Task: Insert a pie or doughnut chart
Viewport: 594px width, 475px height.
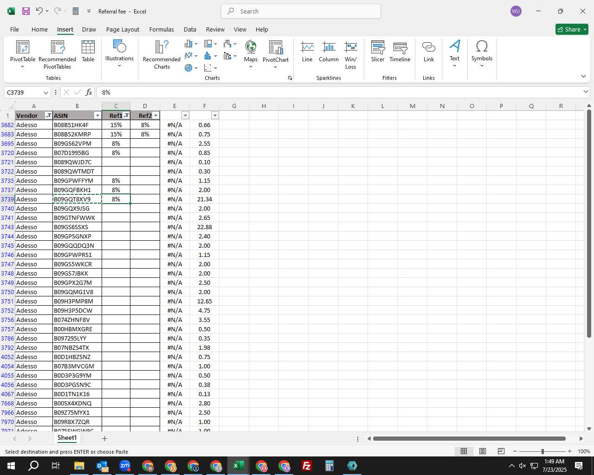Action: [191, 68]
